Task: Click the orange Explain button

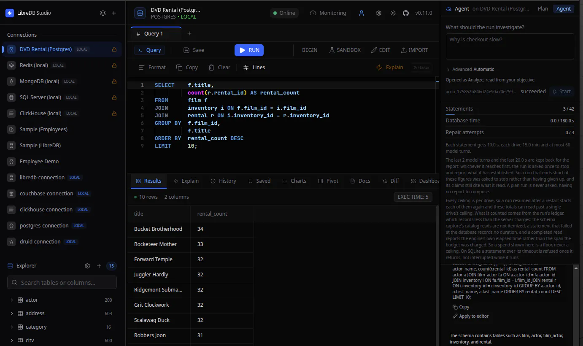Action: pos(389,68)
